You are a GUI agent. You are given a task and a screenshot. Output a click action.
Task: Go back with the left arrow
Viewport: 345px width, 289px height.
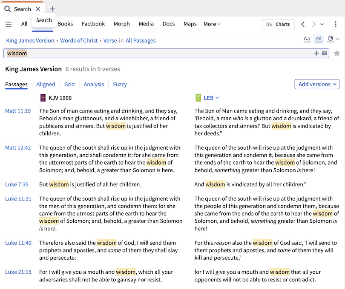[303, 24]
